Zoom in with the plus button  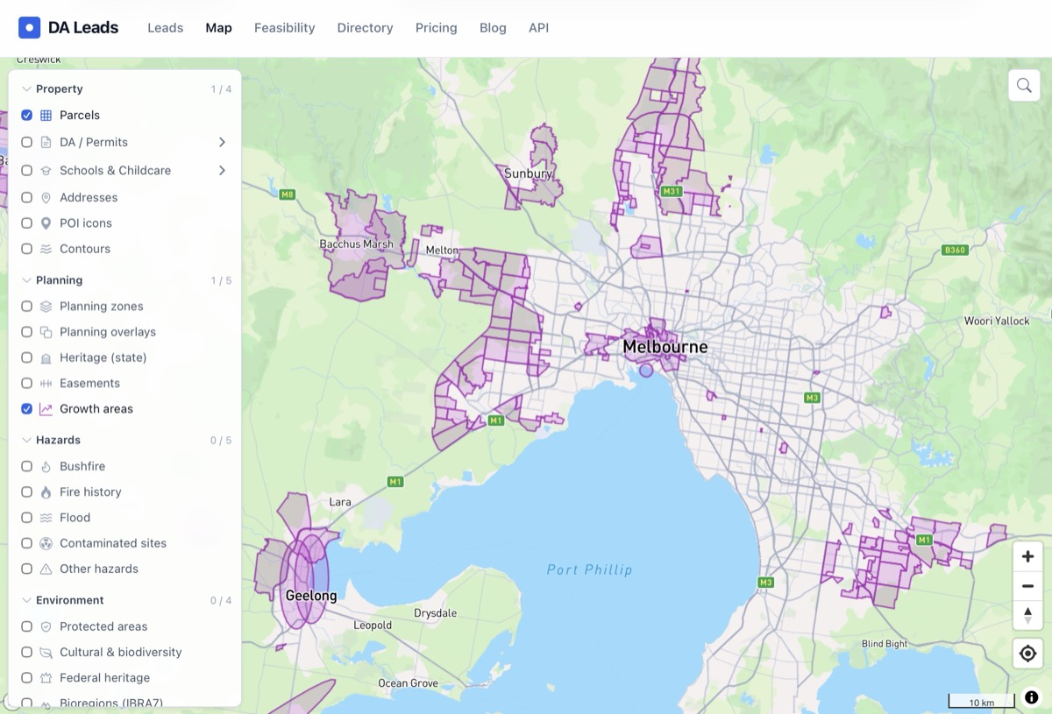click(x=1028, y=556)
